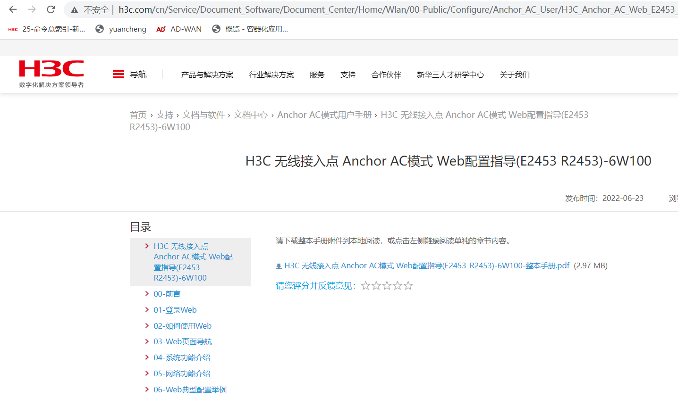Image resolution: width=678 pixels, height=398 pixels.
Task: Open the yuancheng bookmark
Action: tap(121, 29)
